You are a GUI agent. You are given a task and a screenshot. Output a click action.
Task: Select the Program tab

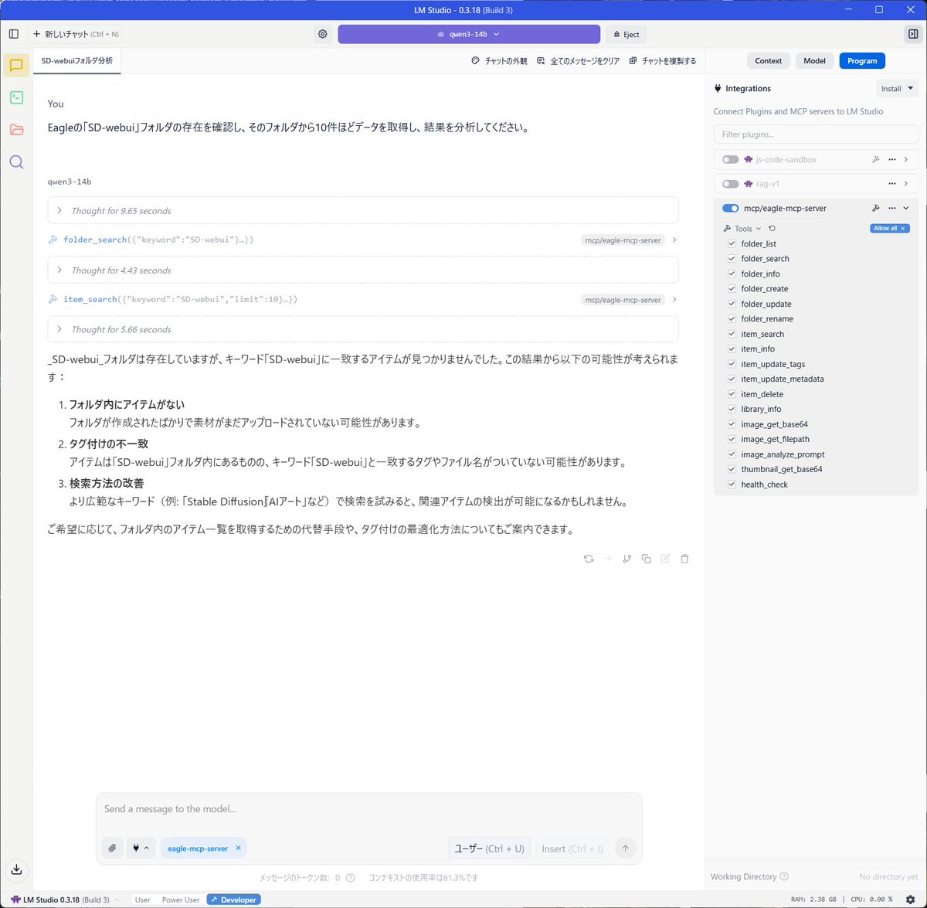coord(862,60)
